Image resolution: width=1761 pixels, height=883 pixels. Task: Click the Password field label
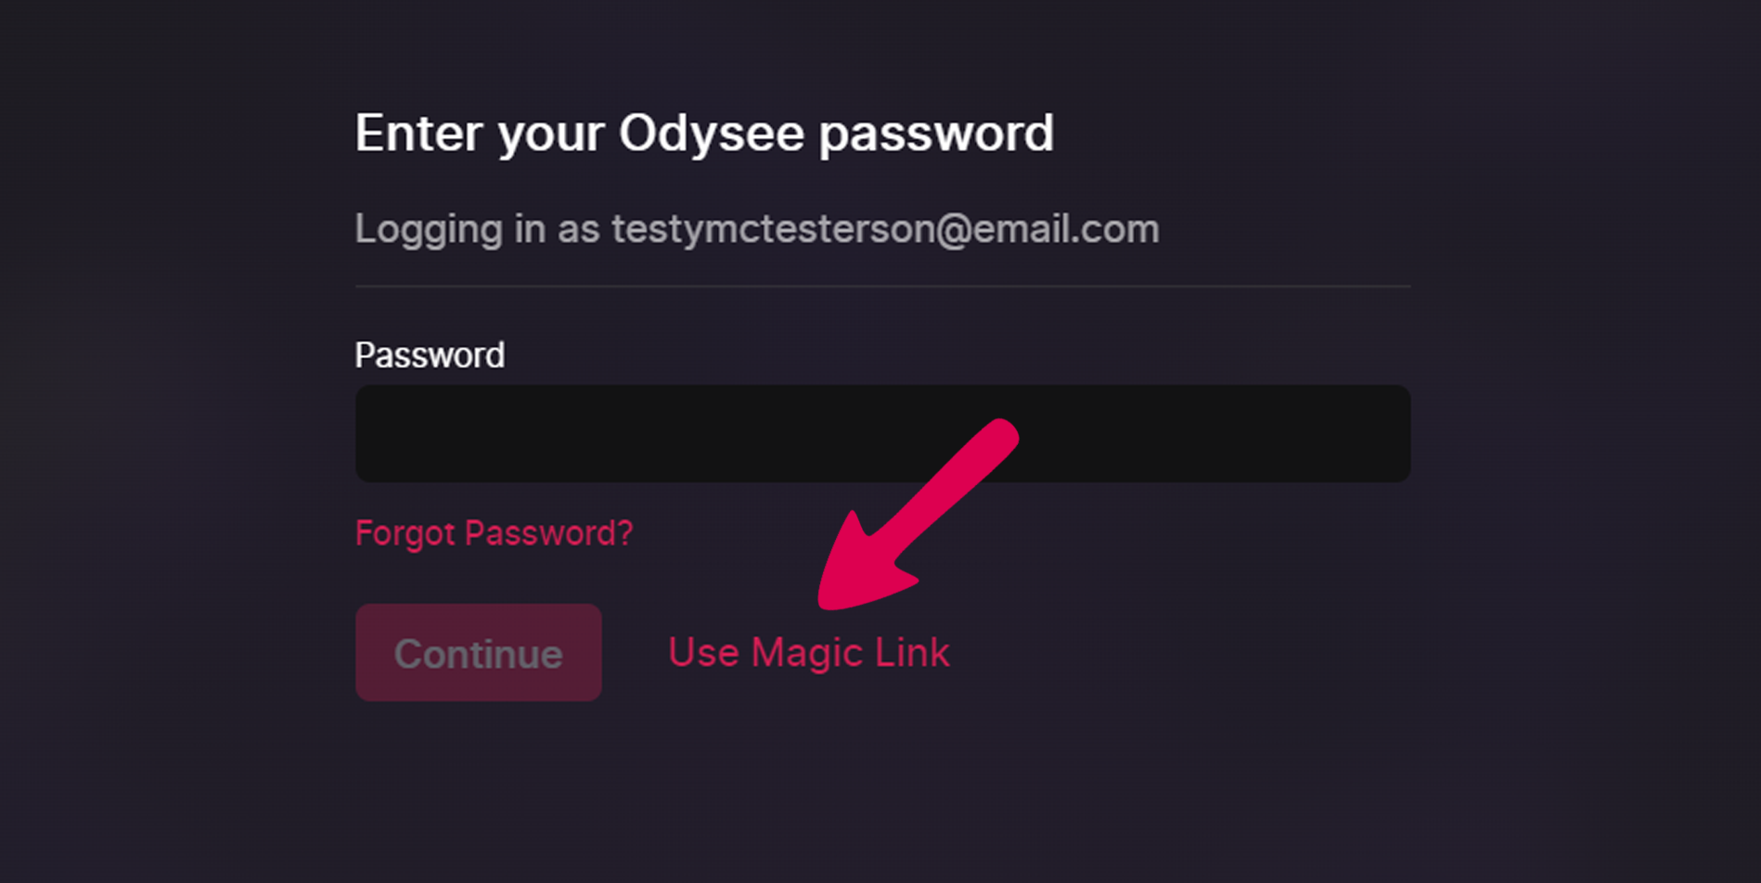tap(430, 355)
